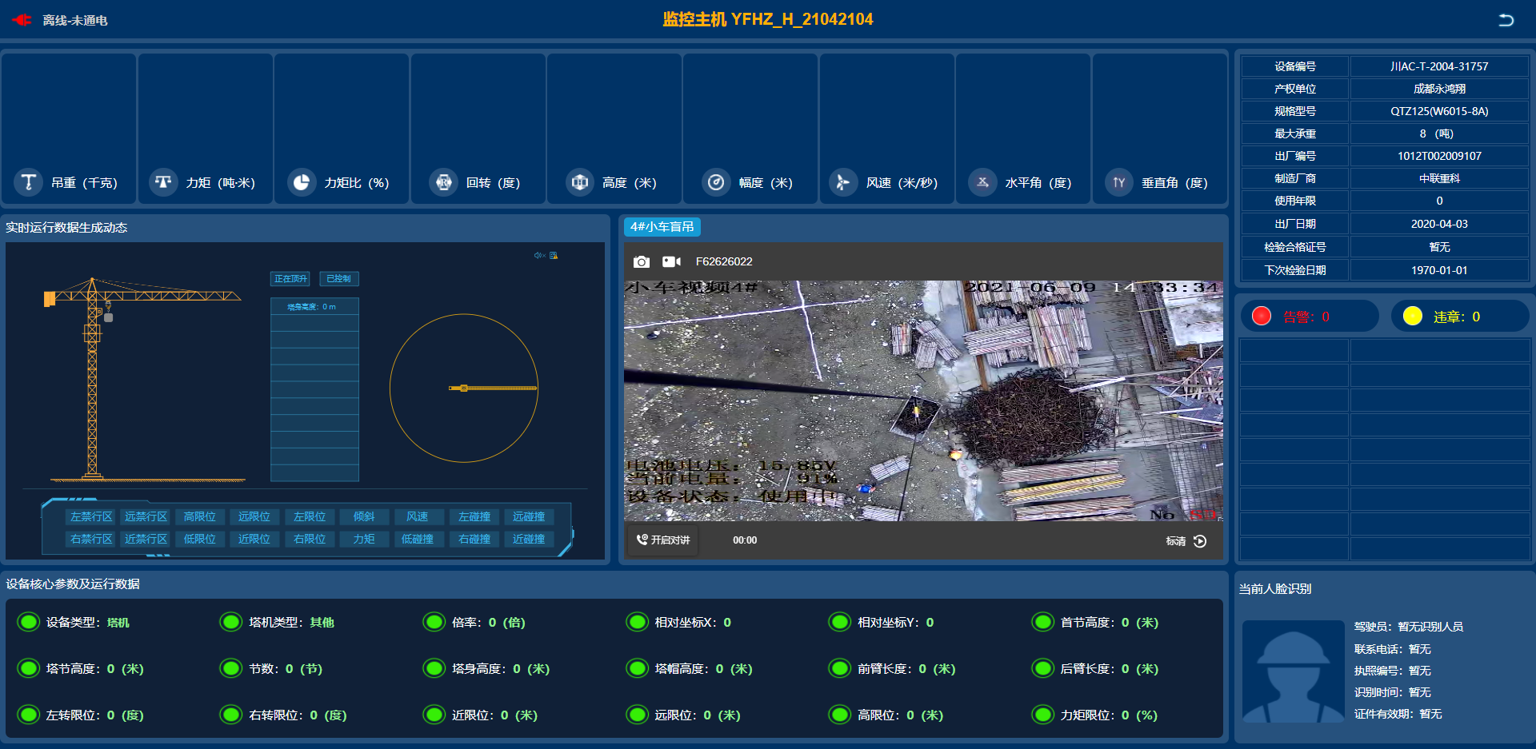Toggle the green indicator beside 倍率
Image resolution: width=1536 pixels, height=749 pixels.
tap(434, 622)
